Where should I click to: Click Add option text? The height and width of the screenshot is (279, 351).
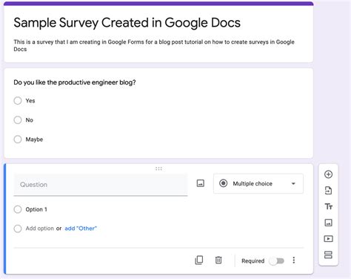tap(39, 229)
